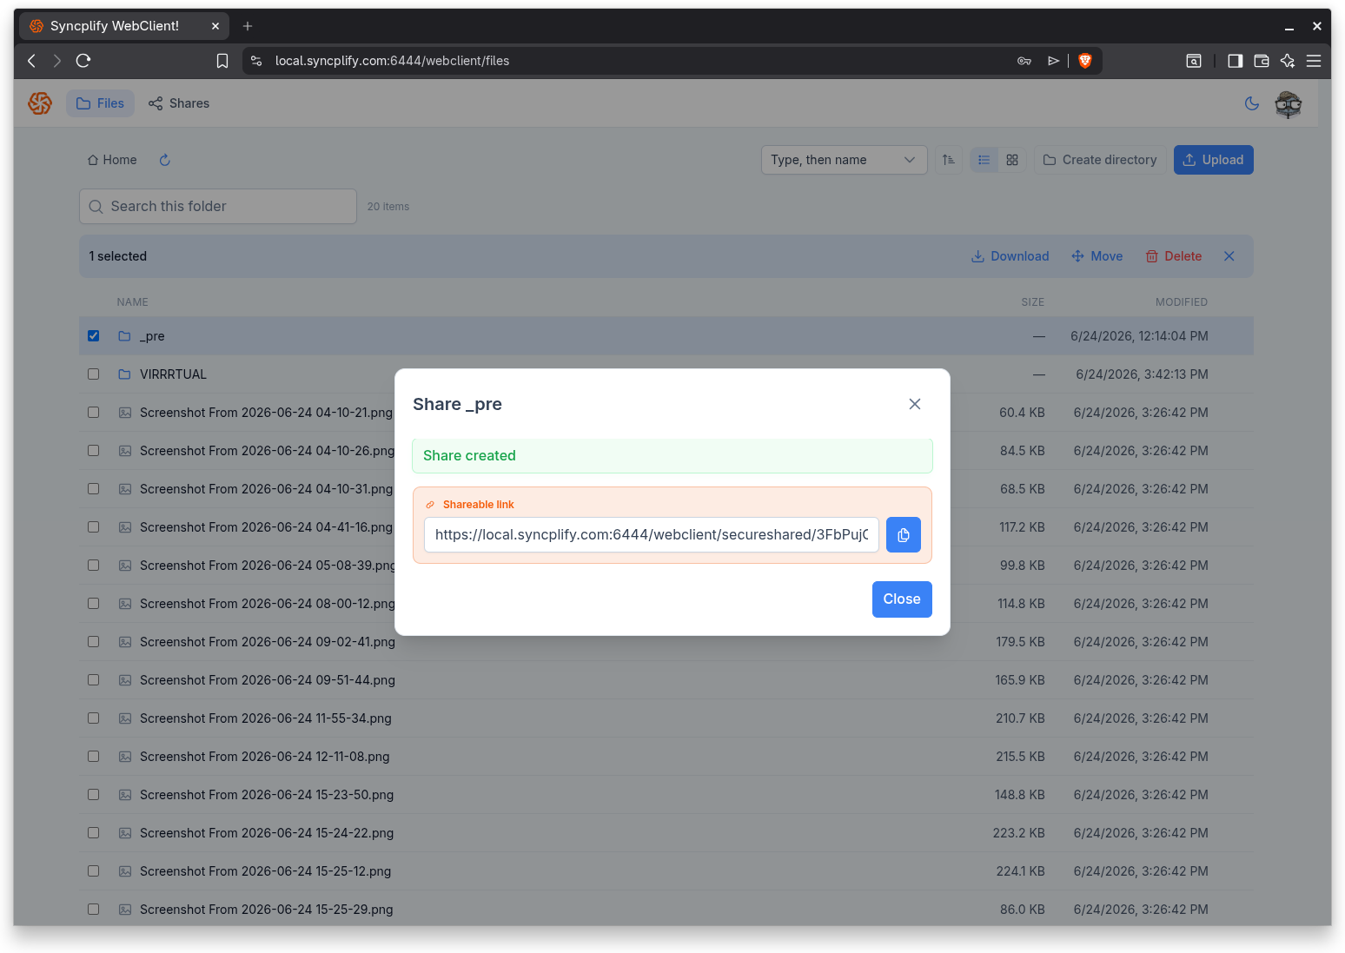Click the SIZE column header

click(1033, 302)
